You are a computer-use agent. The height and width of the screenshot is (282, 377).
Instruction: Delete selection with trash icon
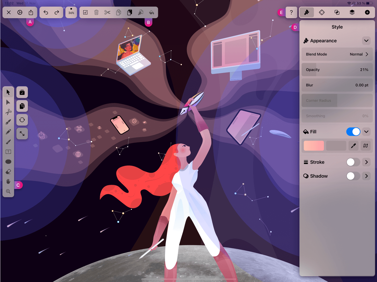[x=96, y=12]
